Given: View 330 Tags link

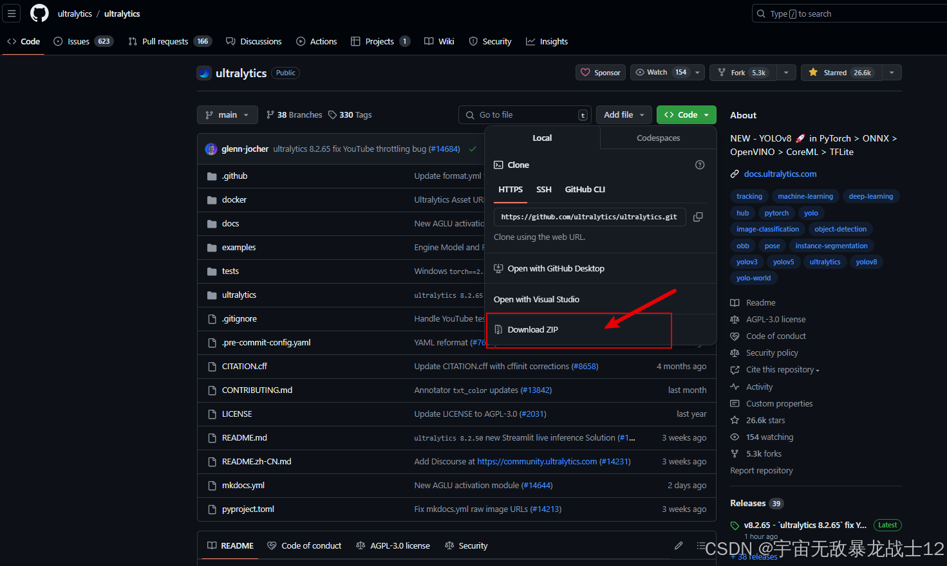Looking at the screenshot, I should coord(350,115).
